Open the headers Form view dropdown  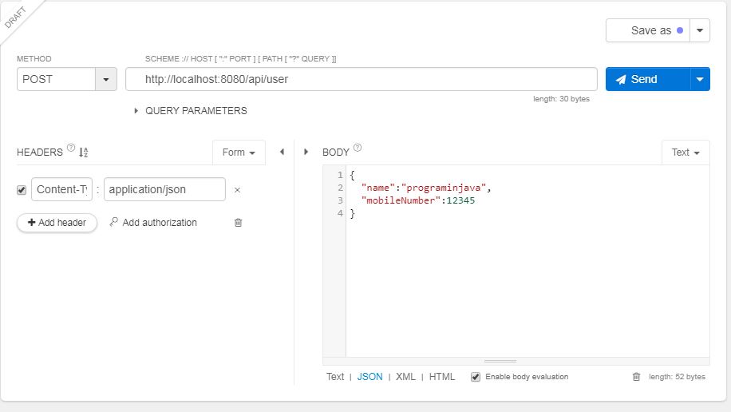[x=239, y=153]
